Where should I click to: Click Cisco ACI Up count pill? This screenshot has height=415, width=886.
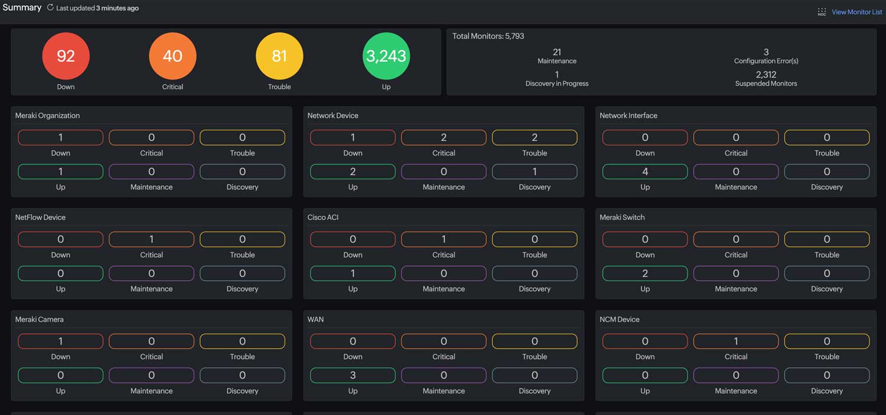(x=353, y=274)
